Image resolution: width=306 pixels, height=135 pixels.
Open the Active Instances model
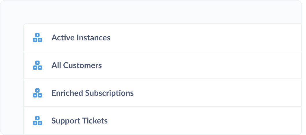click(81, 37)
